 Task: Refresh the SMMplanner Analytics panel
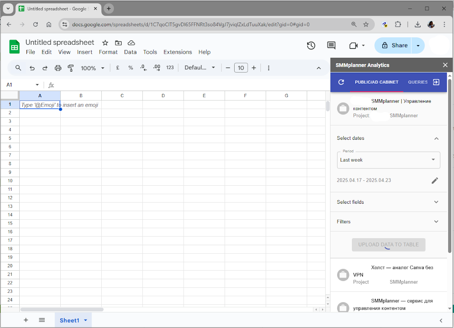(341, 82)
